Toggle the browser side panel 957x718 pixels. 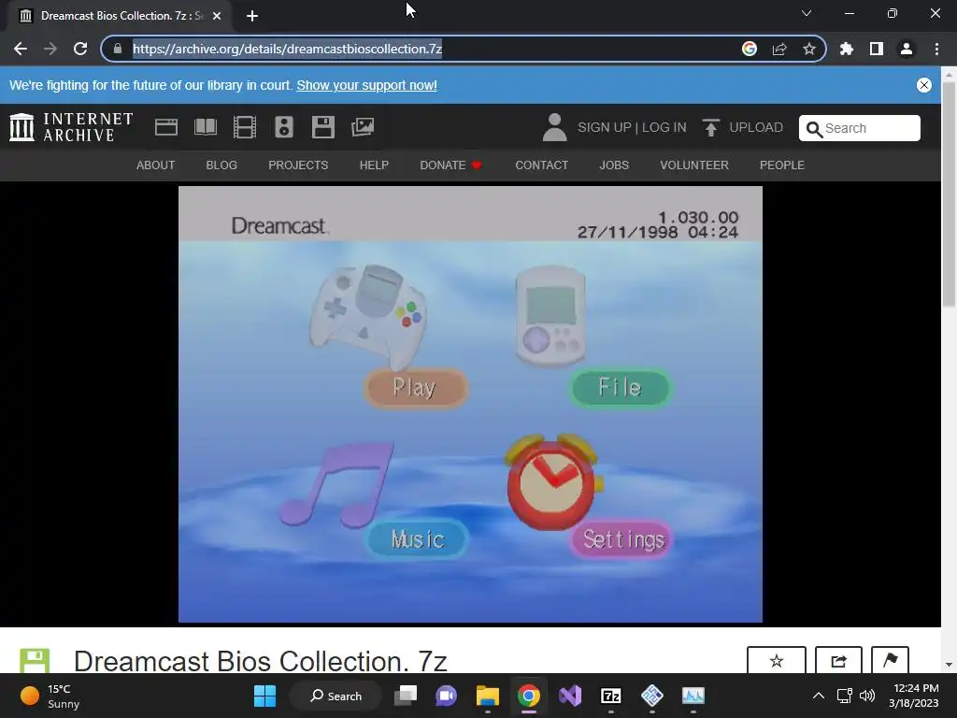tap(877, 49)
